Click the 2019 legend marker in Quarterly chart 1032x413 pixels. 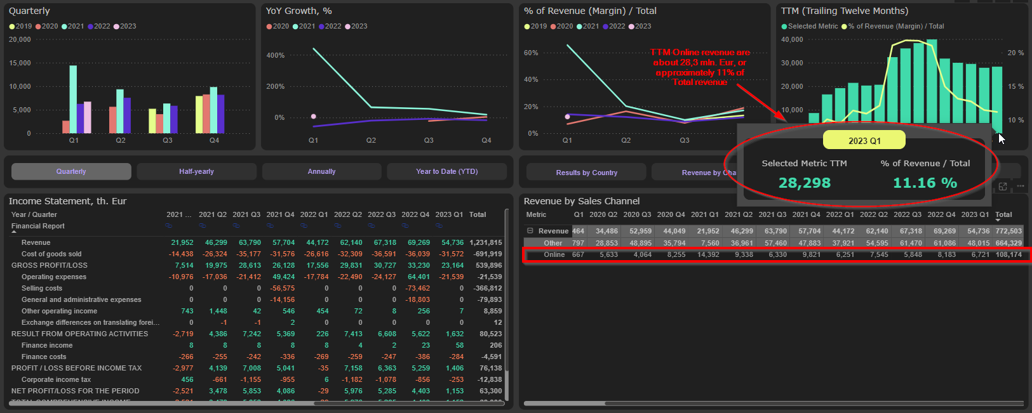point(12,27)
